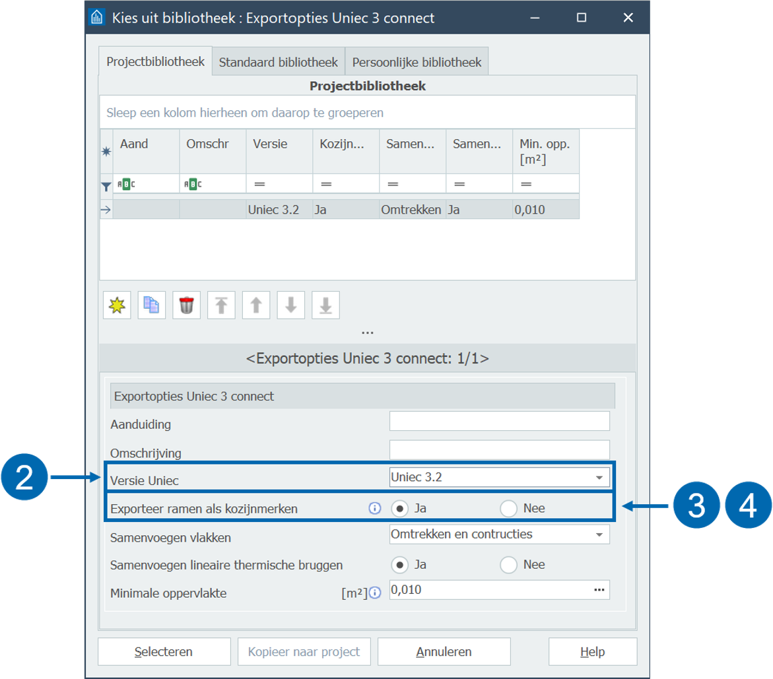Click the move to top arrow icon
The image size is (773, 679).
(x=221, y=306)
